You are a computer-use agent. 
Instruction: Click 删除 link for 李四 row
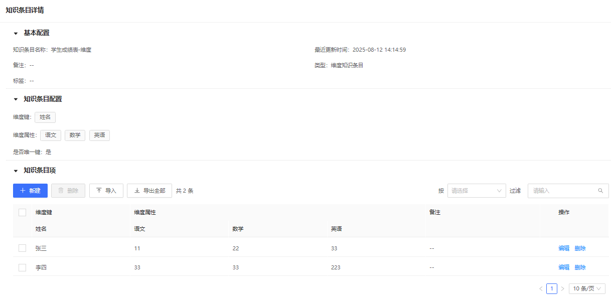(x=580, y=267)
